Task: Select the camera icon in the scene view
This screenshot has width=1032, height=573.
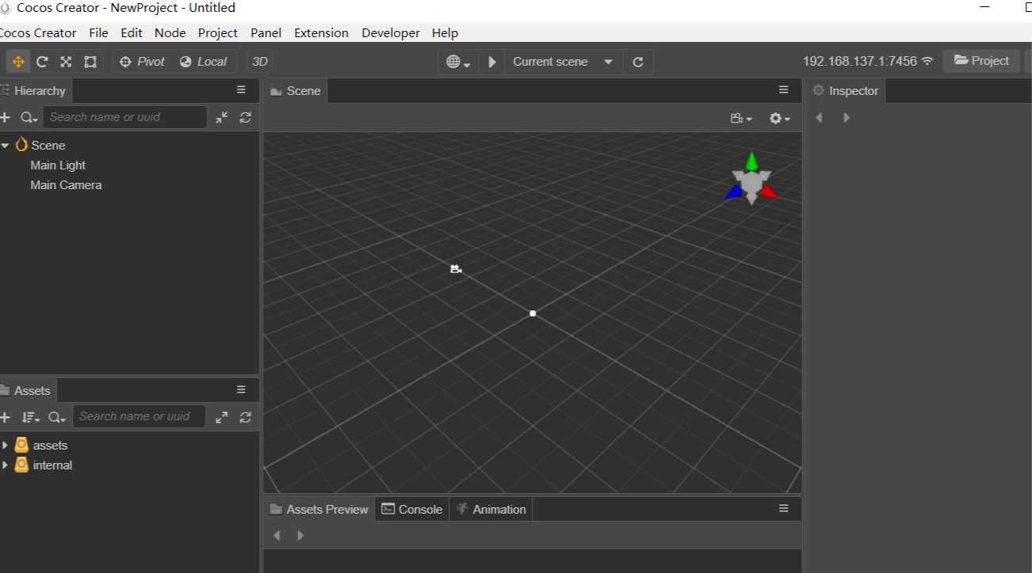Action: (456, 269)
